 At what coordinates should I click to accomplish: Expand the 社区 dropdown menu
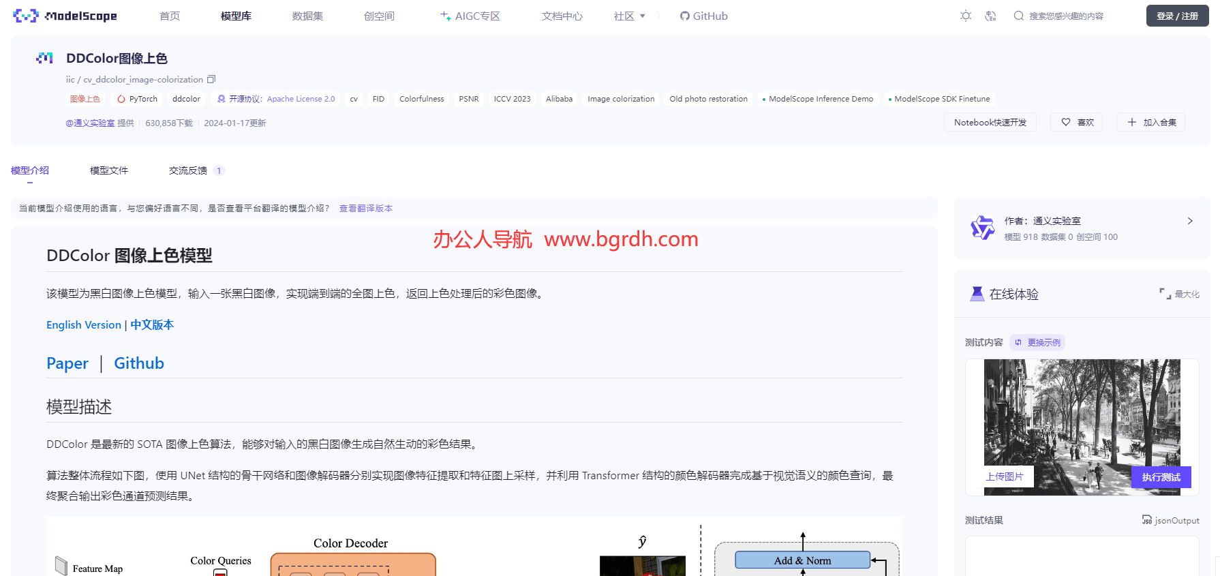(x=629, y=16)
